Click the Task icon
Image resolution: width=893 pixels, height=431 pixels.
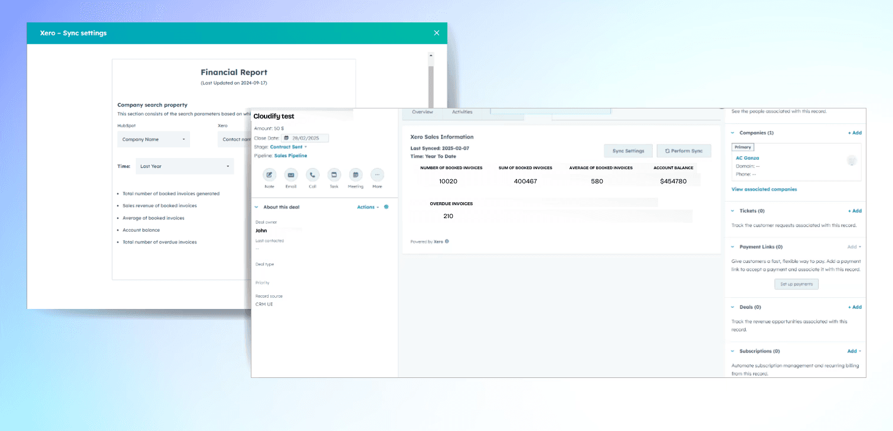334,175
